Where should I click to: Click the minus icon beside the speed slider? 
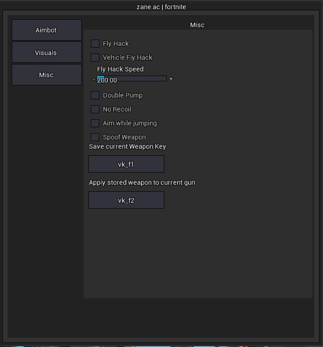coord(94,79)
